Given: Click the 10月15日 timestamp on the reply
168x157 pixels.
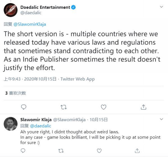Looking at the screenshot, I should (98, 120).
